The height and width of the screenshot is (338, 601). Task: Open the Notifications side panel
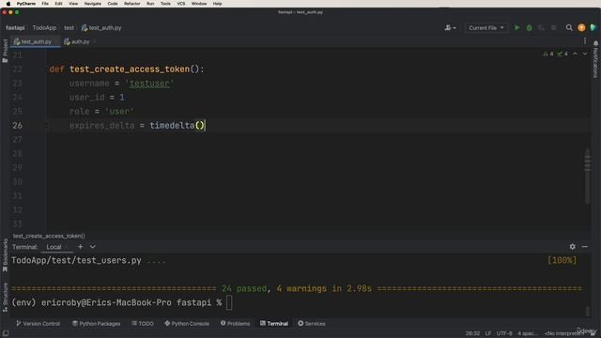click(595, 58)
